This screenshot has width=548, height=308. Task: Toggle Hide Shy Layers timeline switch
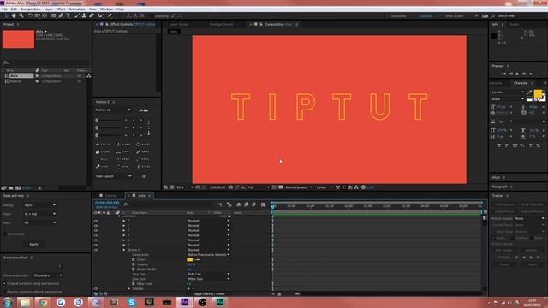(x=239, y=204)
